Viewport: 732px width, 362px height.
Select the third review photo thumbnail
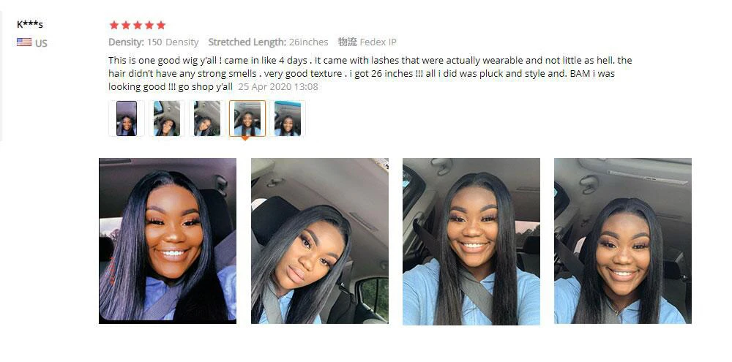(x=207, y=118)
